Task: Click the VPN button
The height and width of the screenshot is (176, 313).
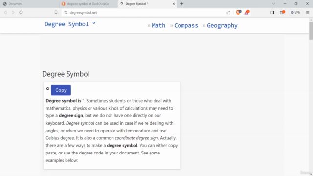Action: (x=296, y=12)
